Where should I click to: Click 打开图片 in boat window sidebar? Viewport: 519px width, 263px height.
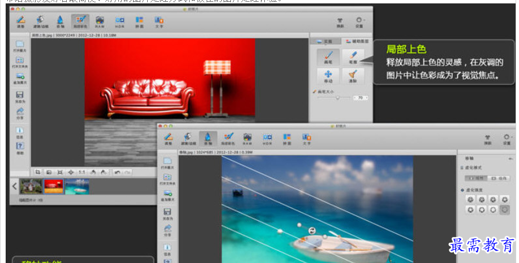pyautogui.click(x=168, y=163)
